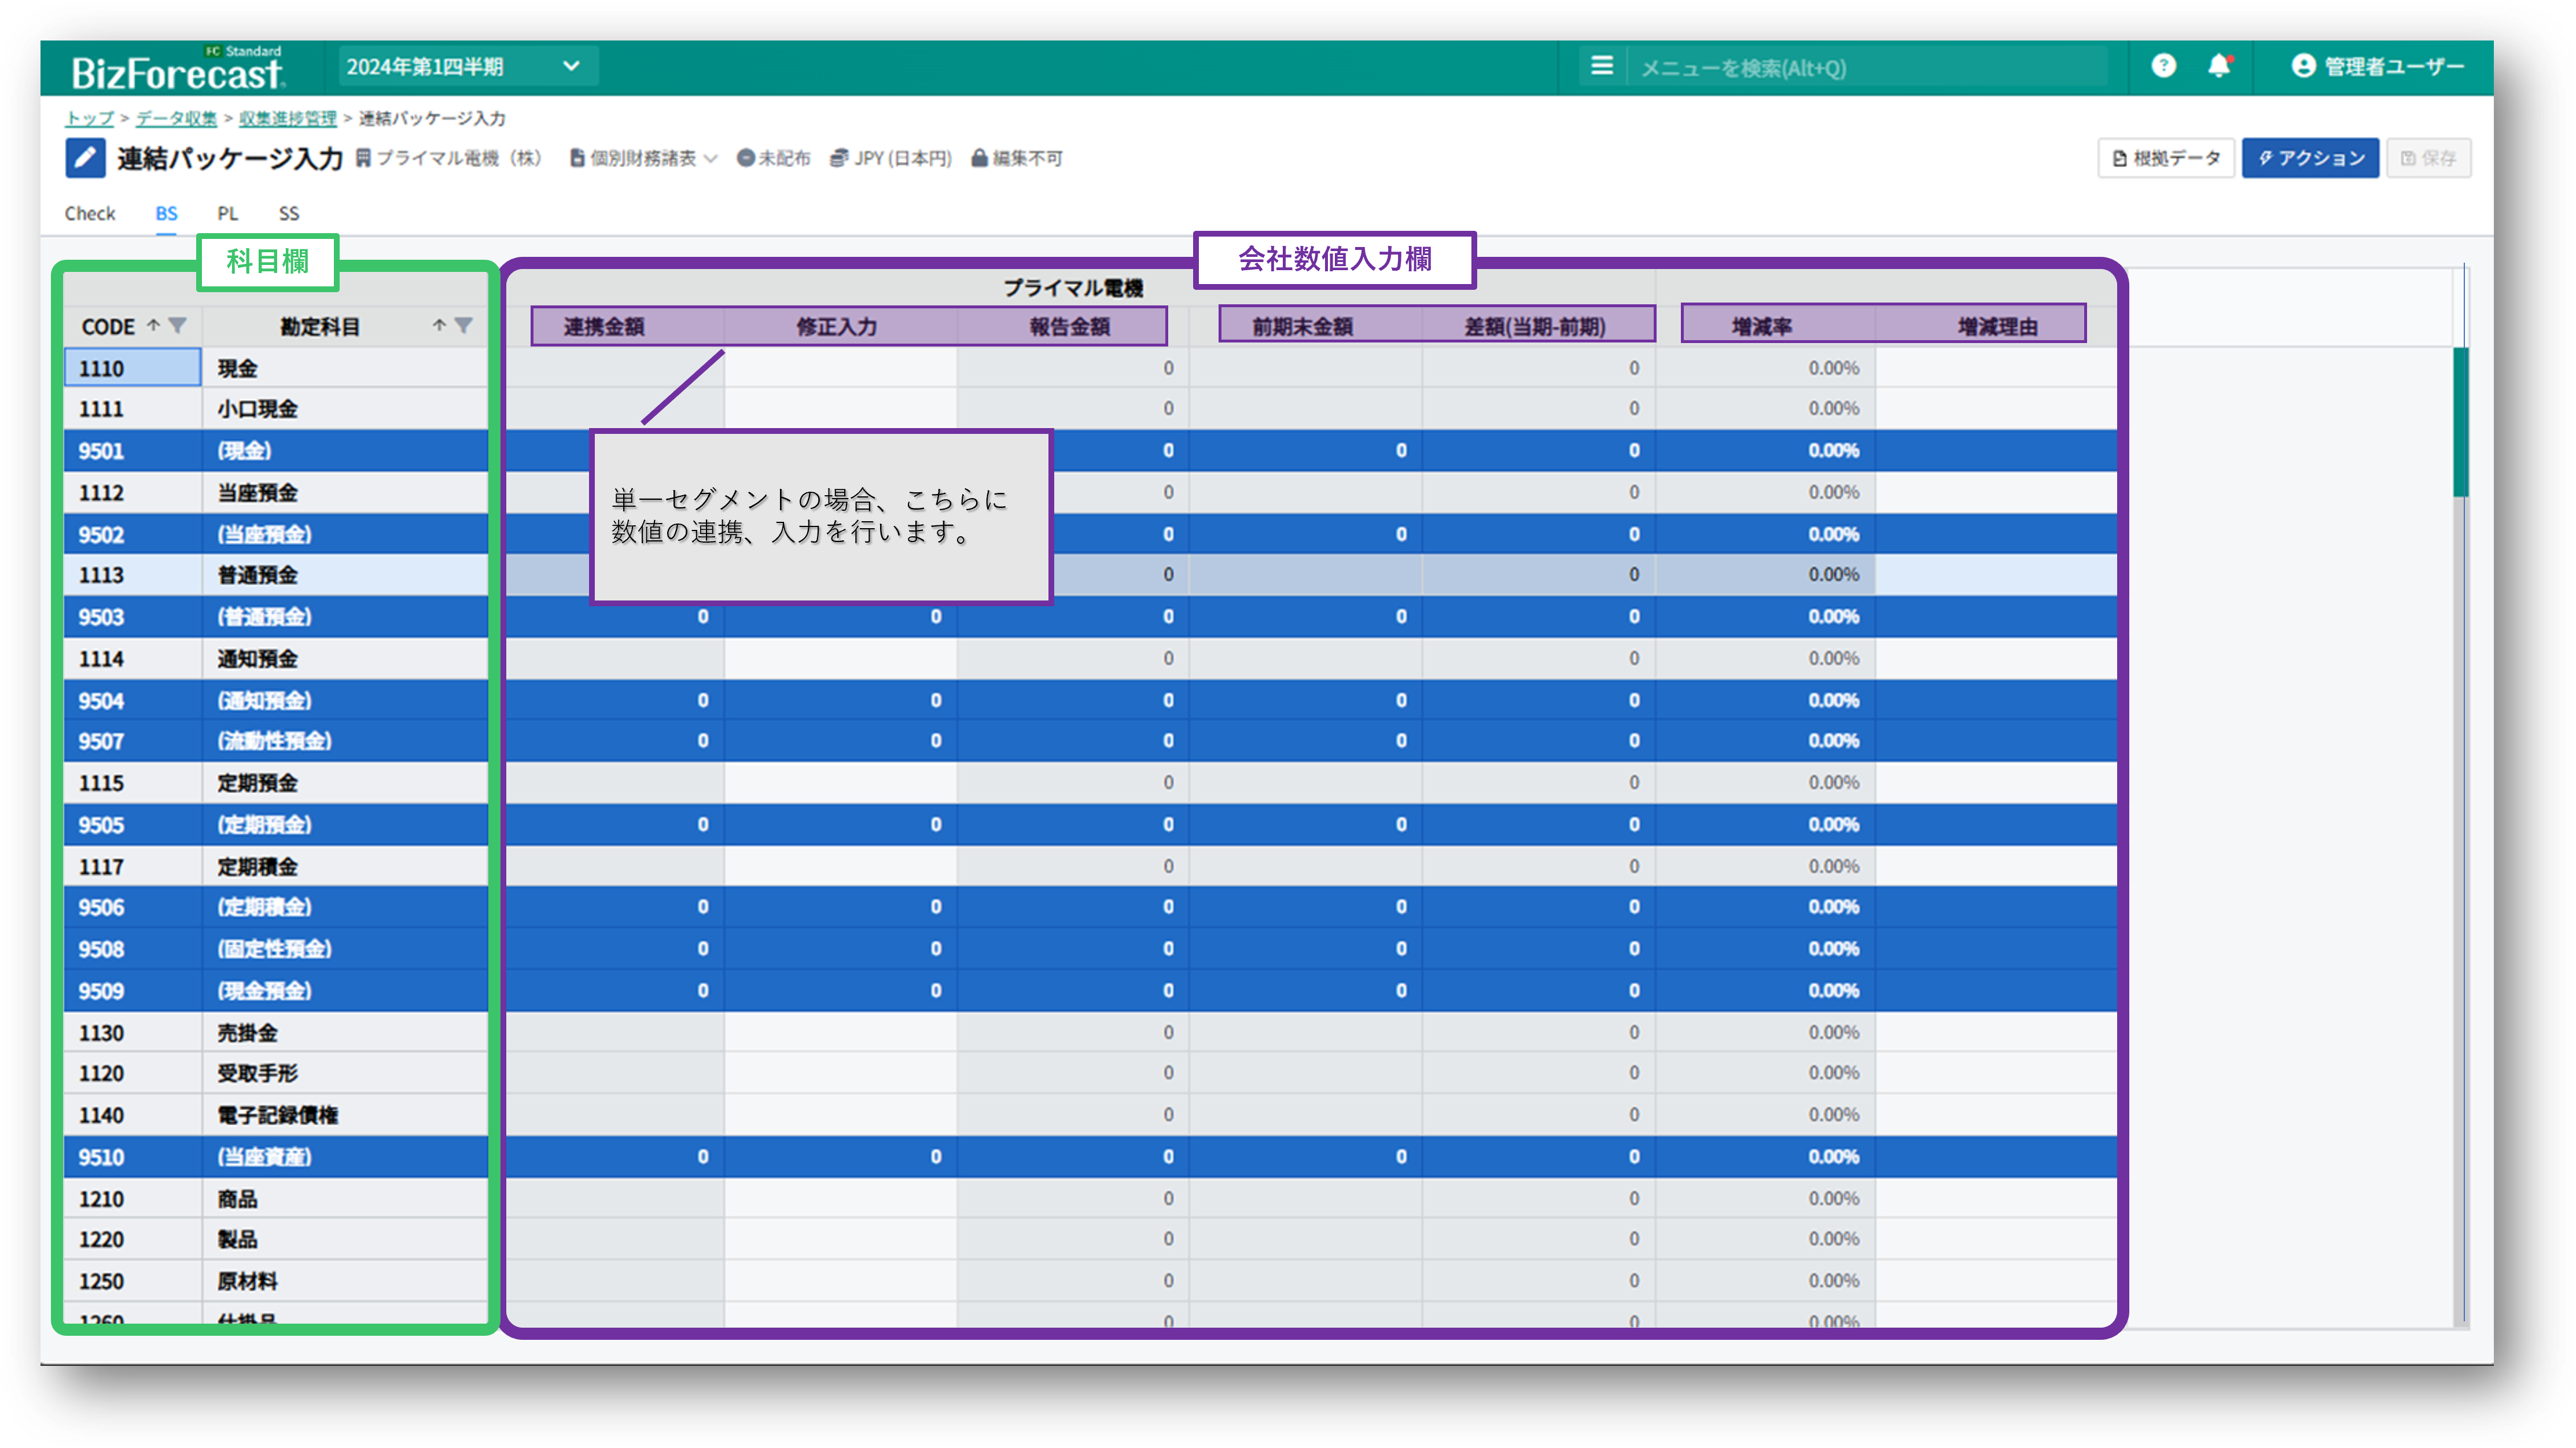Viewport: 2576px width, 1448px height.
Task: Follow the データ収集 breadcrumb link
Action: click(176, 118)
